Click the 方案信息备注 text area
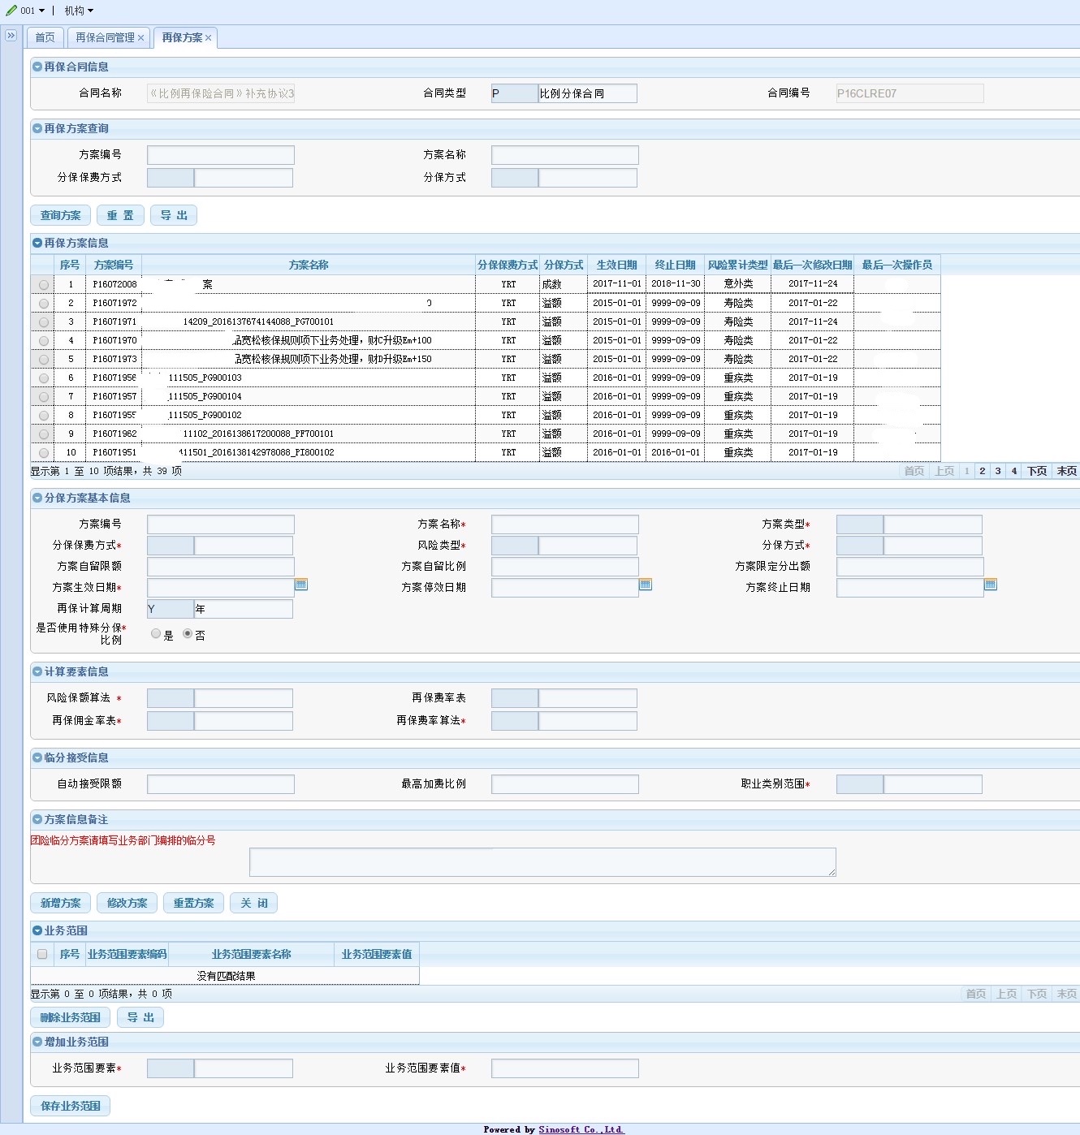Screen dimensions: 1080x1135 click(x=542, y=862)
